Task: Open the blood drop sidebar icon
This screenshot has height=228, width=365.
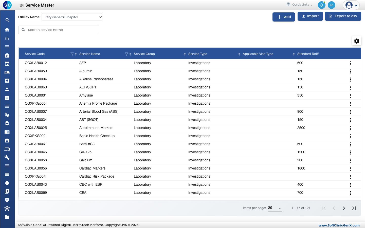Action: pyautogui.click(x=7, y=183)
